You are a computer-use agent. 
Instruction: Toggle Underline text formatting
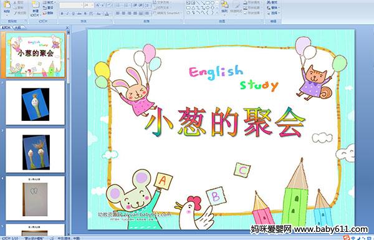(73, 14)
